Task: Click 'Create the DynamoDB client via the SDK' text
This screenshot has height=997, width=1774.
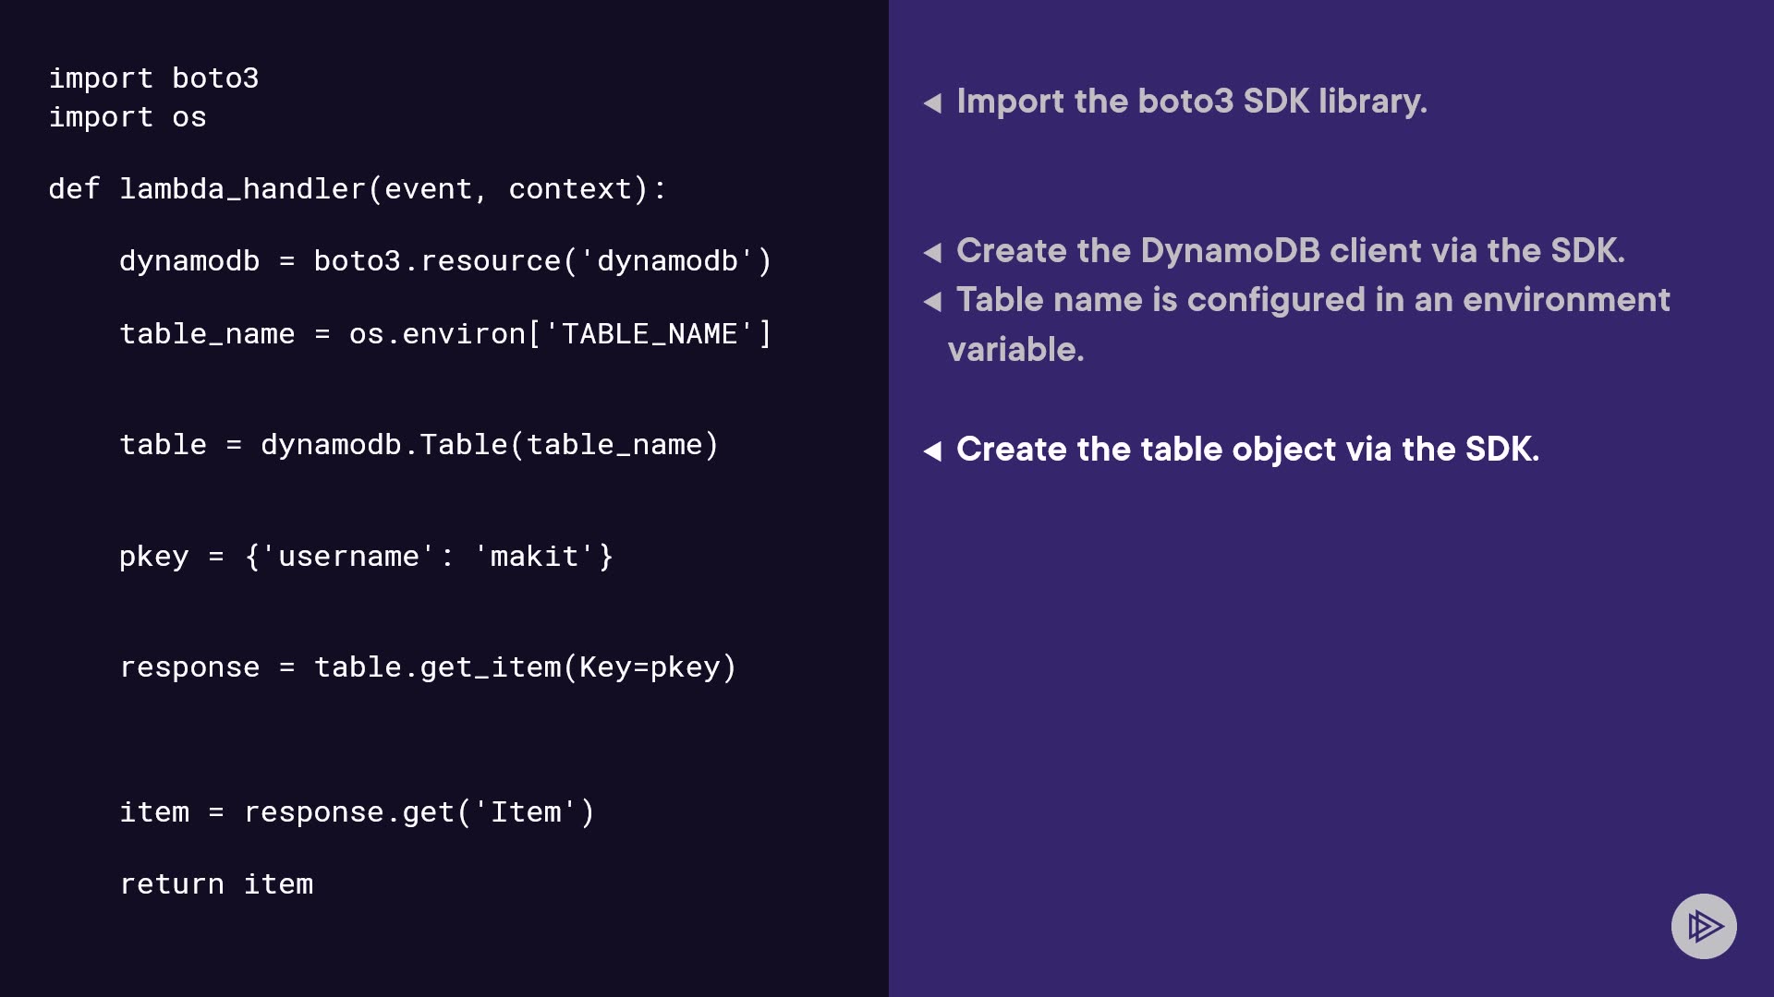Action: pyautogui.click(x=1290, y=251)
